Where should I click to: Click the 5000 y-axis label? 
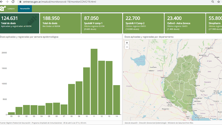point(5,99)
